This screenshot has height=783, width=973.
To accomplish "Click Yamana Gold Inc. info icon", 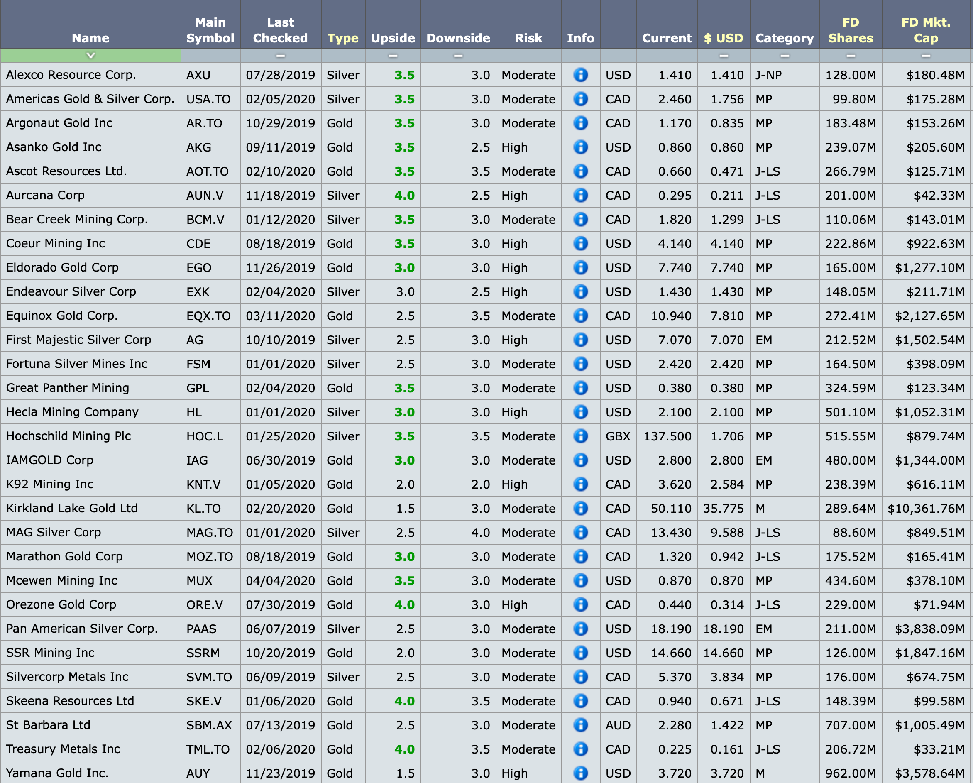I will click(x=580, y=773).
